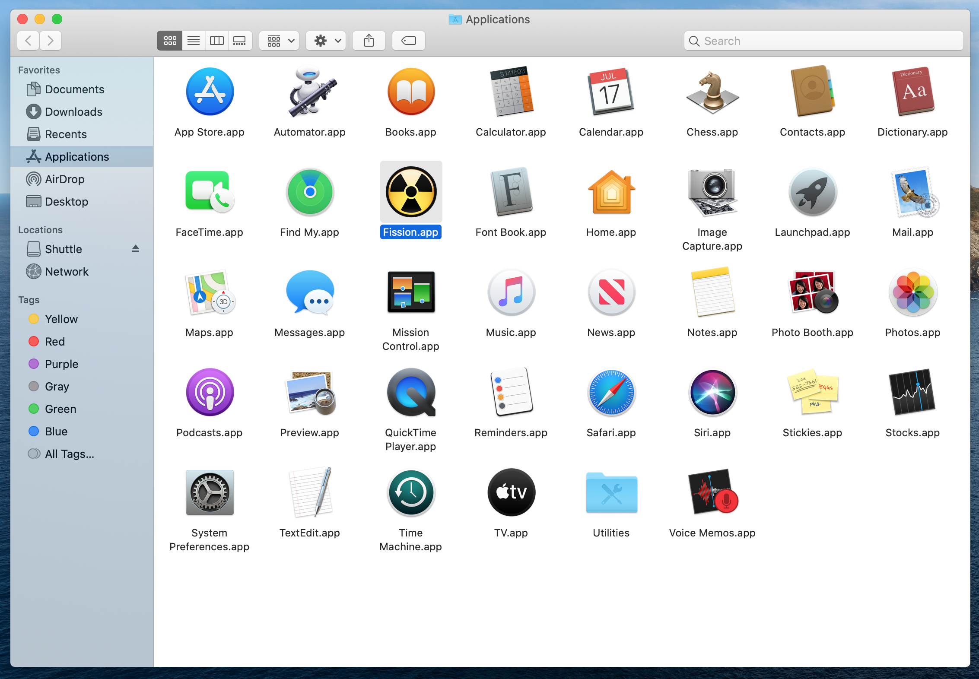This screenshot has height=679, width=979.
Task: Click the Search field
Action: pos(823,41)
